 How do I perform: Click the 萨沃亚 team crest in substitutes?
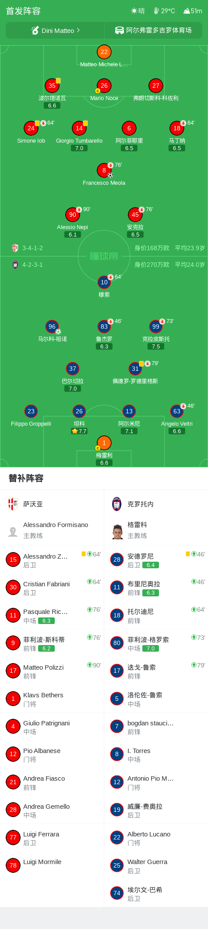click(x=13, y=504)
